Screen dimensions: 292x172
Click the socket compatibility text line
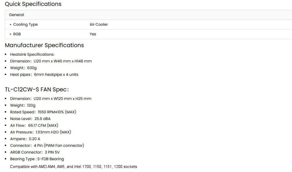(73, 167)
